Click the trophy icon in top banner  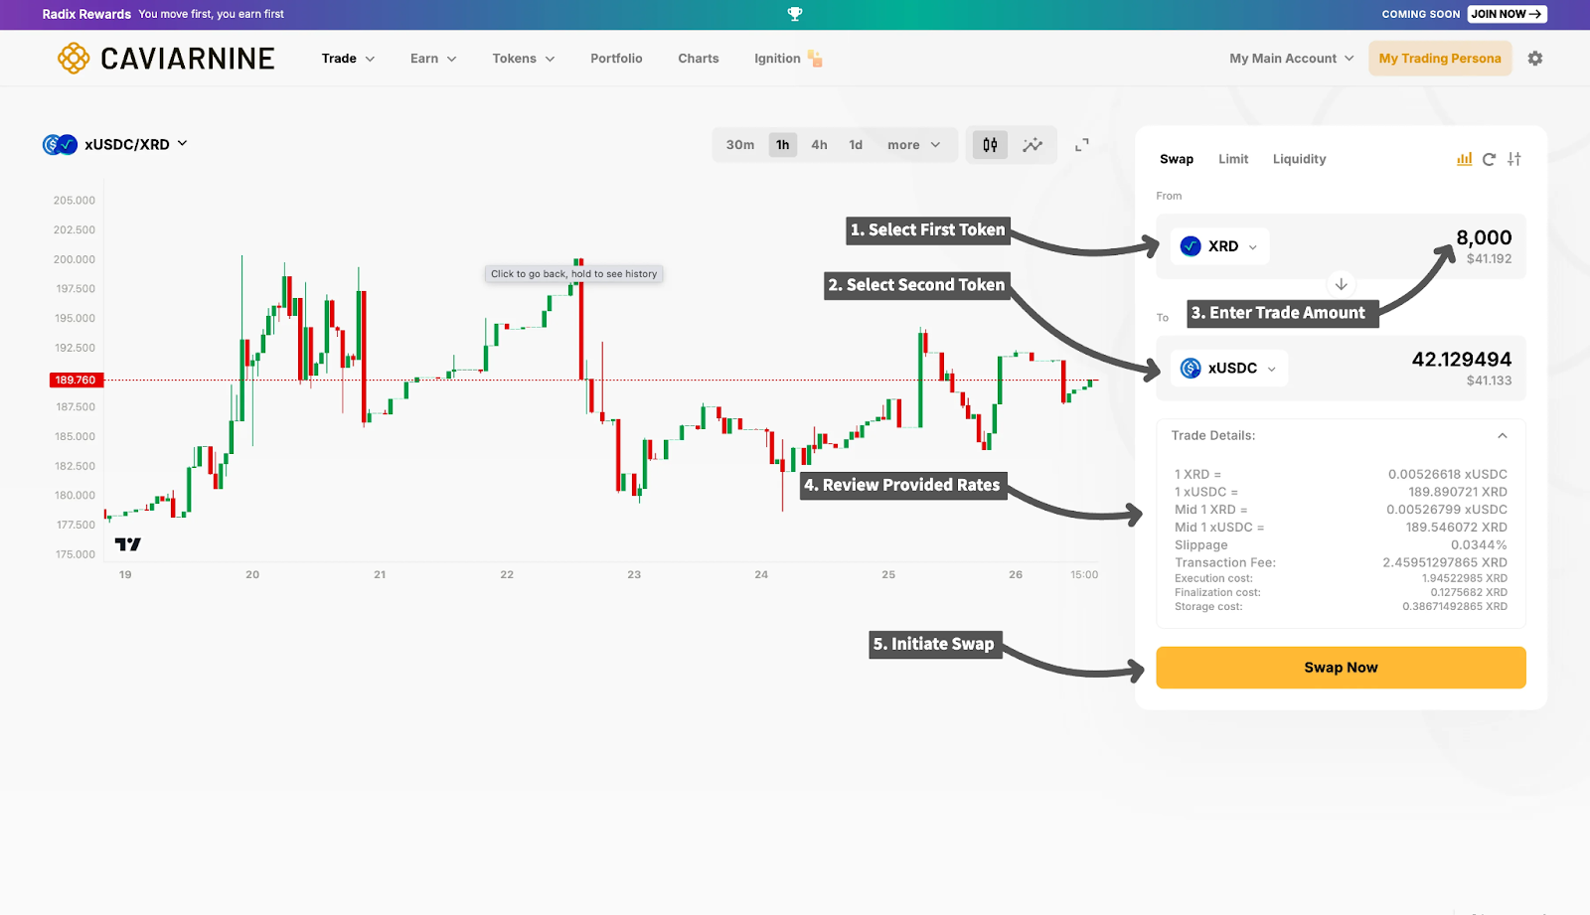[x=795, y=14]
